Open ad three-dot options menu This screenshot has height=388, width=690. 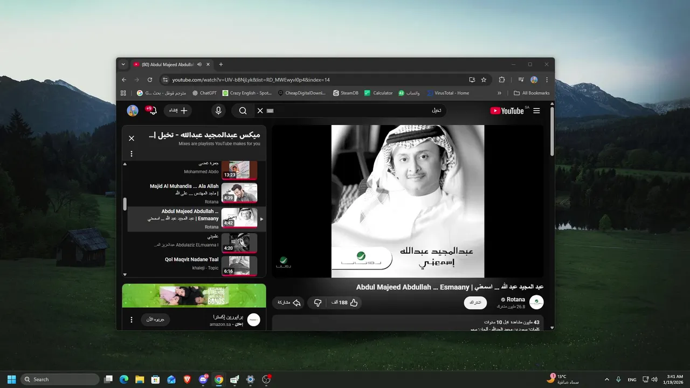tap(131, 320)
